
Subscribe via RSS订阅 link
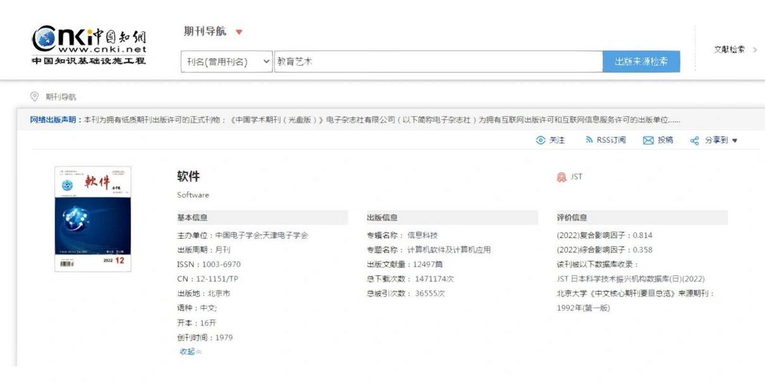(x=611, y=140)
